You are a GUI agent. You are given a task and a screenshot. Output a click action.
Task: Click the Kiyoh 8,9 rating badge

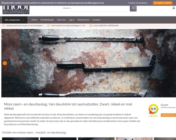coord(153,109)
